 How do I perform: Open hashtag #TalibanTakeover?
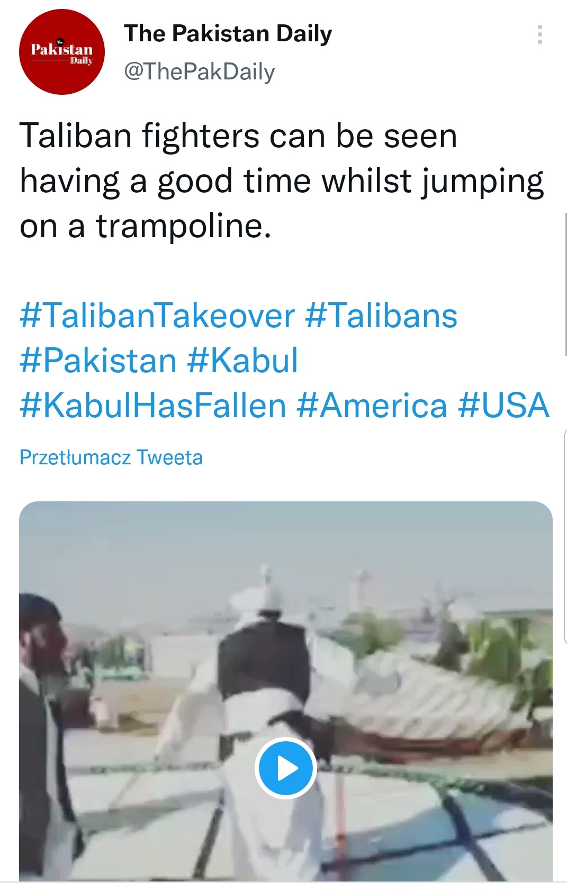[157, 316]
